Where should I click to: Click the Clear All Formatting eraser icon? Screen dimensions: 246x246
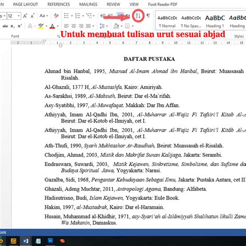coord(56,16)
